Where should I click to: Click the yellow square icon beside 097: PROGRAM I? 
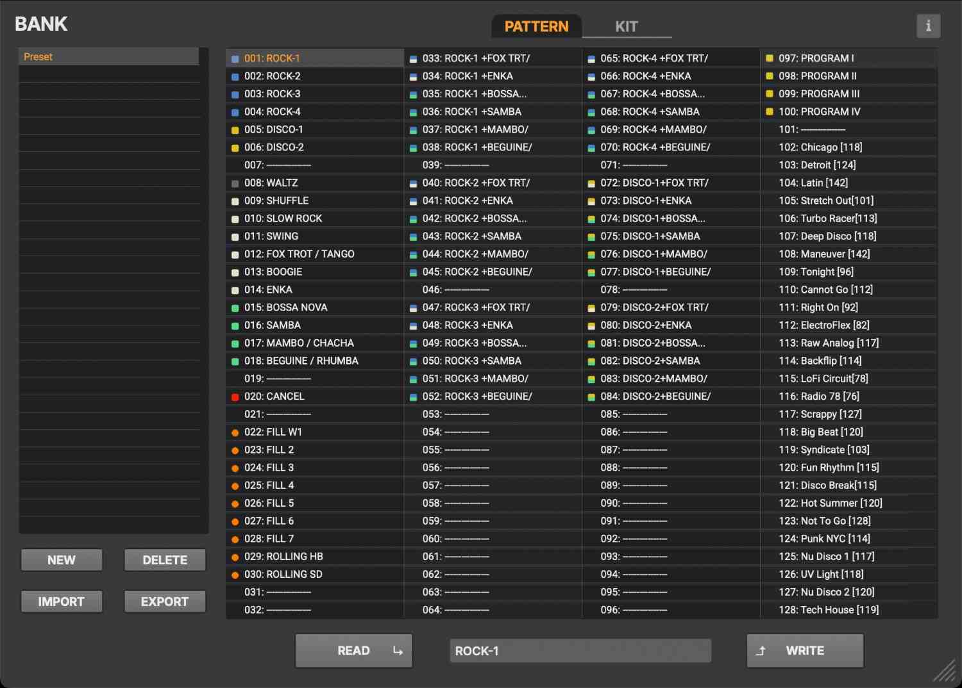(769, 58)
